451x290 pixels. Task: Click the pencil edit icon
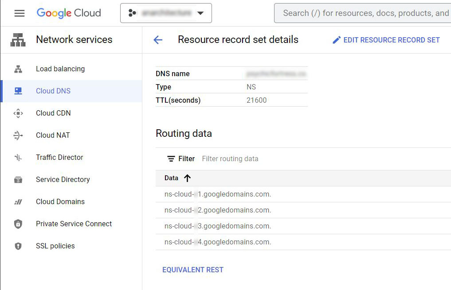[337, 40]
